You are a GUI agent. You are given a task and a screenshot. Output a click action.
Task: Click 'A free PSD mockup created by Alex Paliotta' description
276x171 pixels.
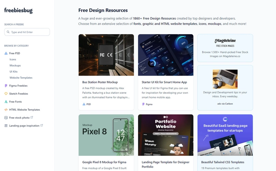pyautogui.click(x=106, y=93)
